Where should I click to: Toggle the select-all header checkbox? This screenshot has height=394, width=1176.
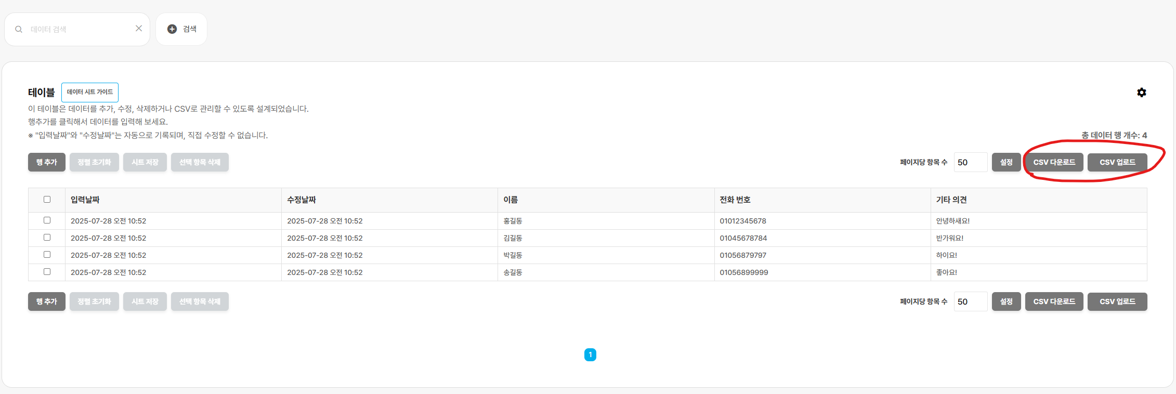[47, 200]
